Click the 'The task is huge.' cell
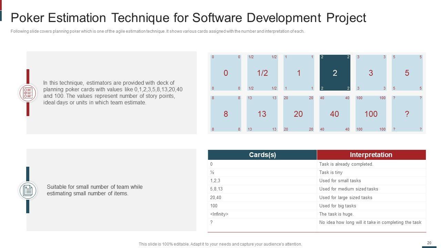 [371, 214]
